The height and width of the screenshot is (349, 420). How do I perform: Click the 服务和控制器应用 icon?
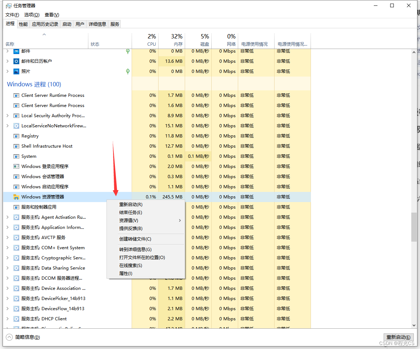(x=16, y=207)
